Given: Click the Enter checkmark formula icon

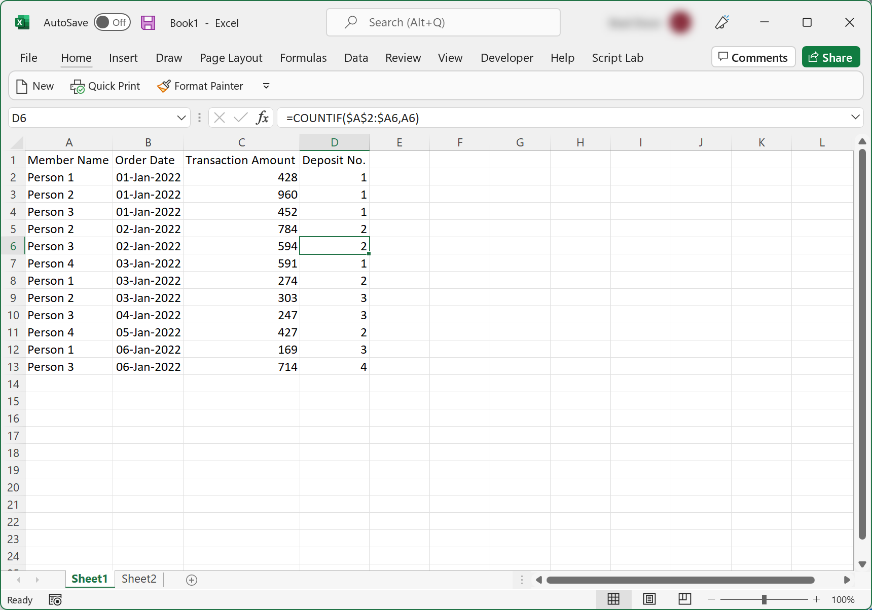Looking at the screenshot, I should click(241, 118).
